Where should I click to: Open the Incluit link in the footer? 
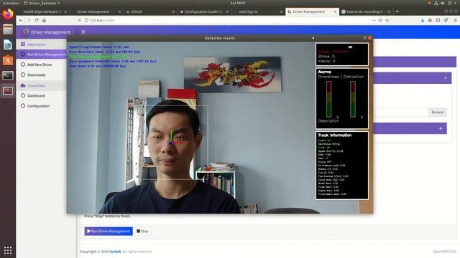point(115,252)
